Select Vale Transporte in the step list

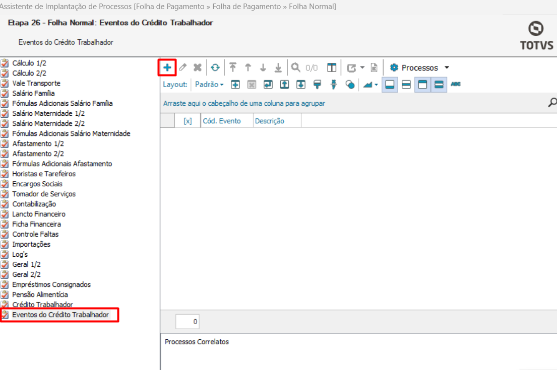click(36, 83)
